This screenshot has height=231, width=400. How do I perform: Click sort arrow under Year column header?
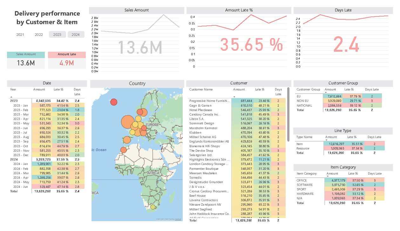[11, 97]
